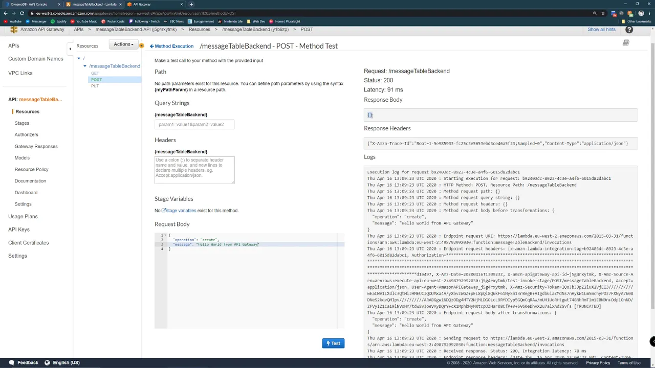Click the Headers text area

click(194, 170)
